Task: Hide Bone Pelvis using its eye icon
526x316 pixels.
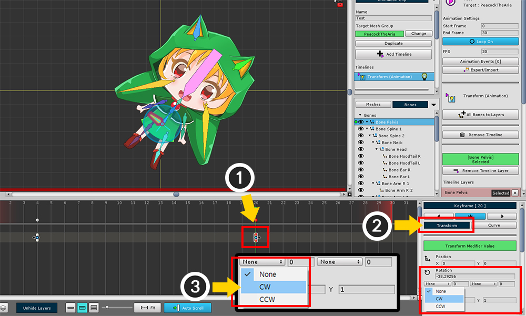Action: (x=361, y=122)
